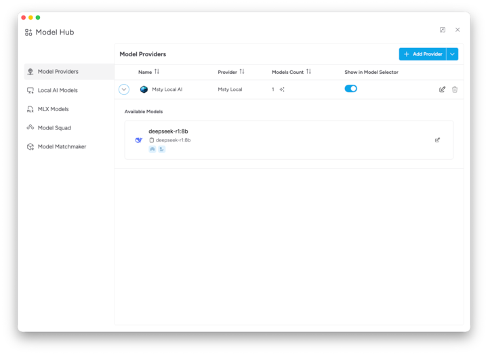Toggle Show in Model Selector switch
488x355 pixels.
click(350, 89)
